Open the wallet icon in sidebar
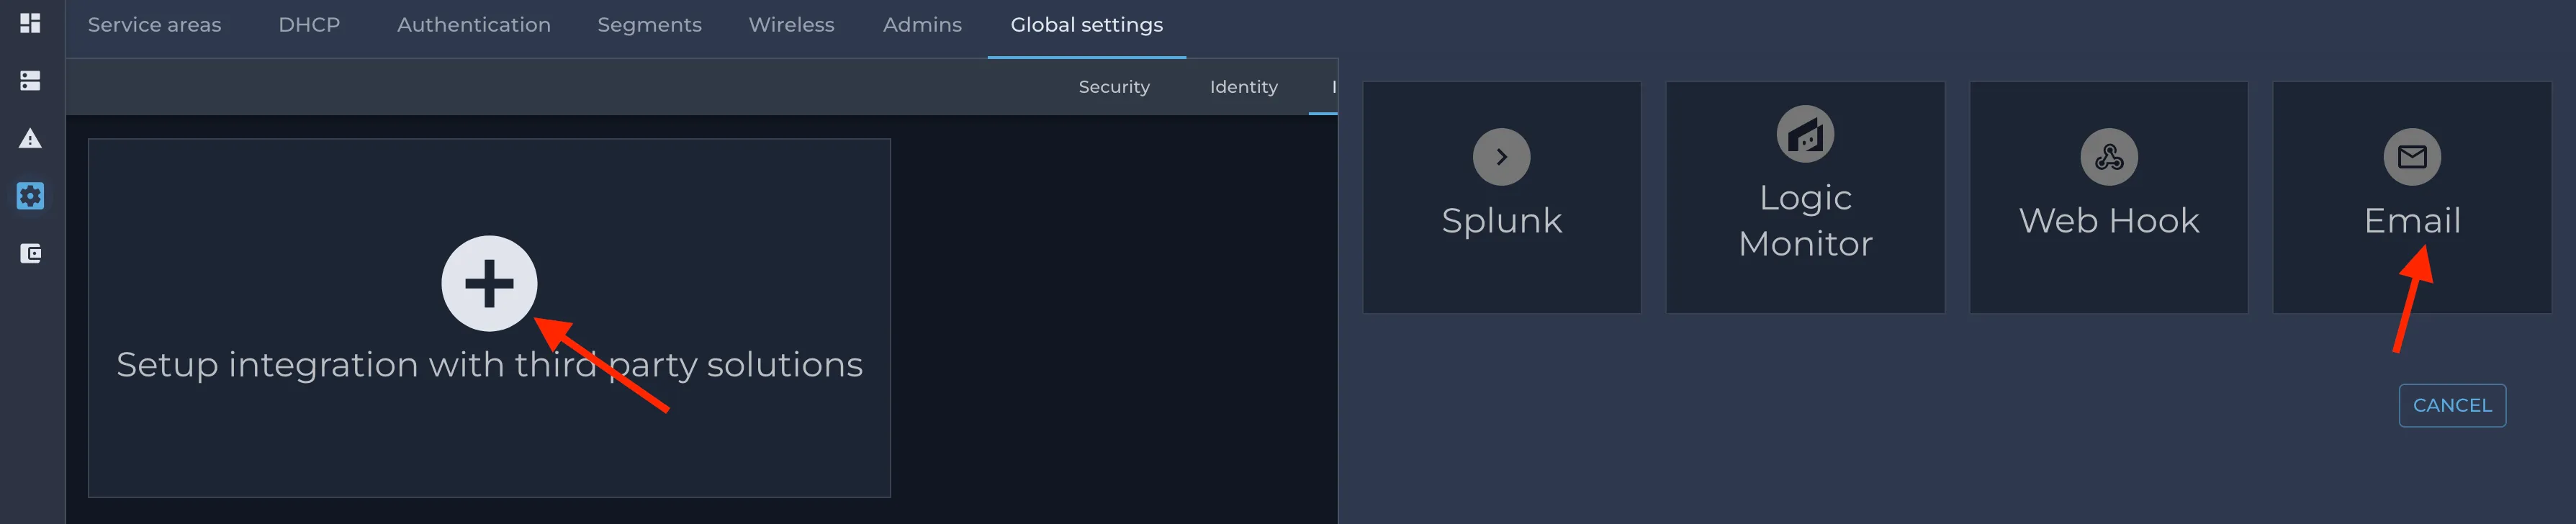The width and height of the screenshot is (2576, 524). tap(30, 253)
